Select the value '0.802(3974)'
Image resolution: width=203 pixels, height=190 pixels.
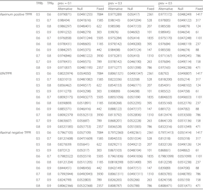coord(66,73)
